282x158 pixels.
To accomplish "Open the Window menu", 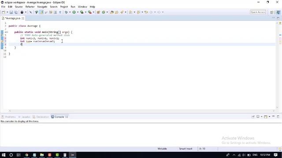I will pos(82,7).
